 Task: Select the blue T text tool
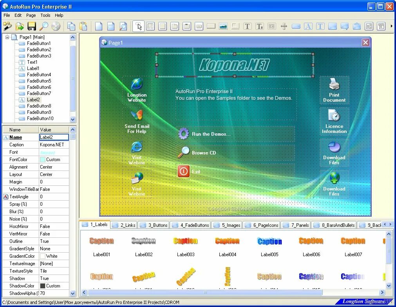320,26
